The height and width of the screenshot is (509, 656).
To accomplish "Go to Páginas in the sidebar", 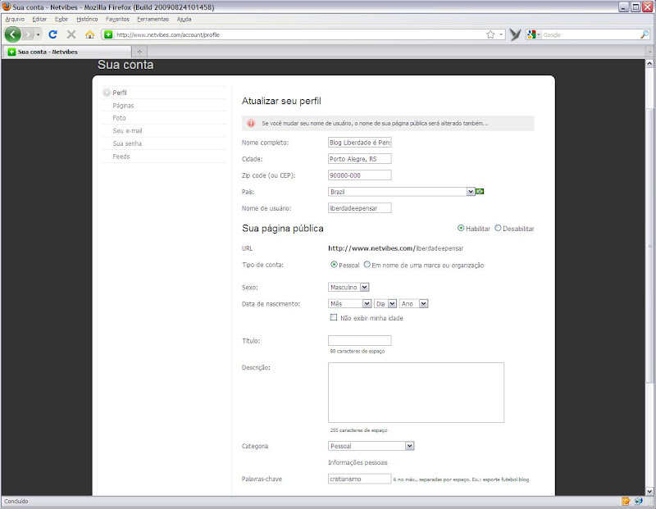I will point(123,106).
